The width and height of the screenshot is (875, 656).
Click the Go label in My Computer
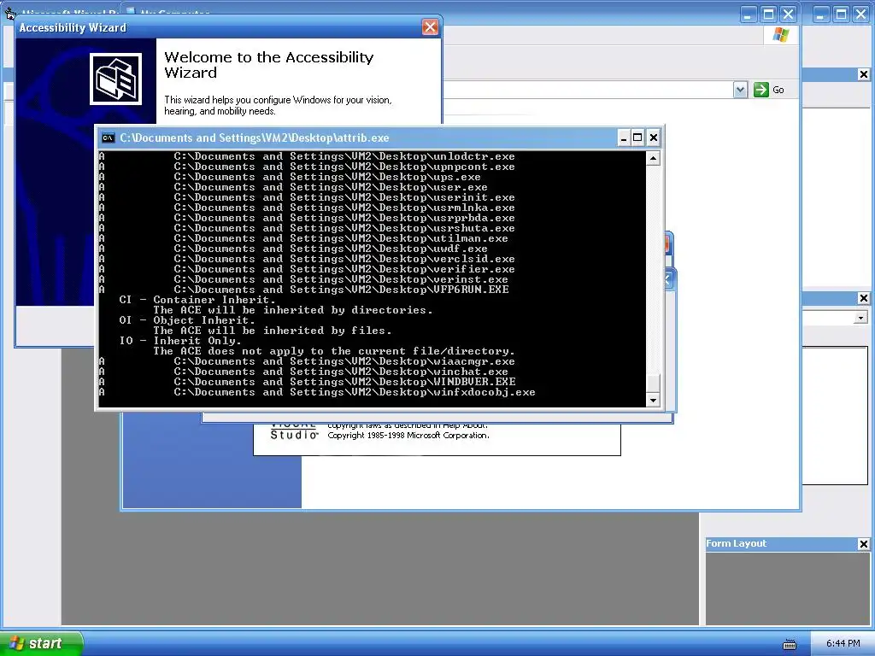pos(778,90)
